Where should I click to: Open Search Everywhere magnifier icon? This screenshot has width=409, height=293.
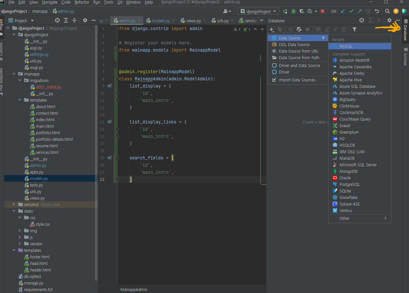(x=387, y=11)
